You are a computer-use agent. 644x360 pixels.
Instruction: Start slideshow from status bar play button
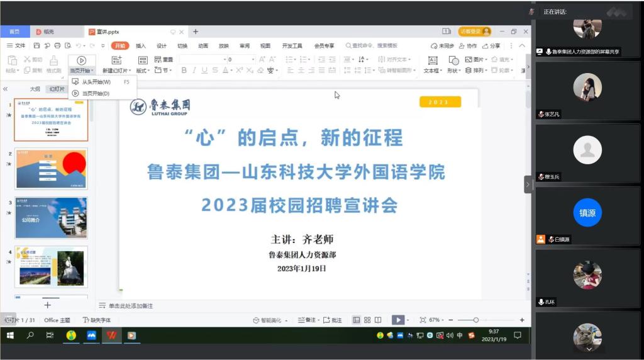point(397,320)
